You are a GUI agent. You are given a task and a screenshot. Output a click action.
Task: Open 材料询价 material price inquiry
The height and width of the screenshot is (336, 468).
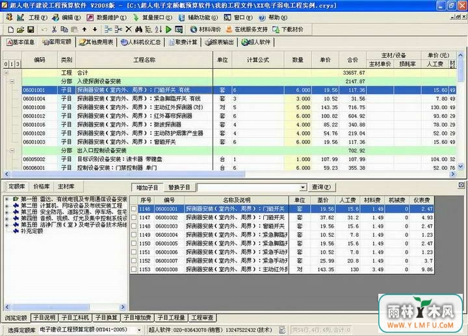point(206,29)
